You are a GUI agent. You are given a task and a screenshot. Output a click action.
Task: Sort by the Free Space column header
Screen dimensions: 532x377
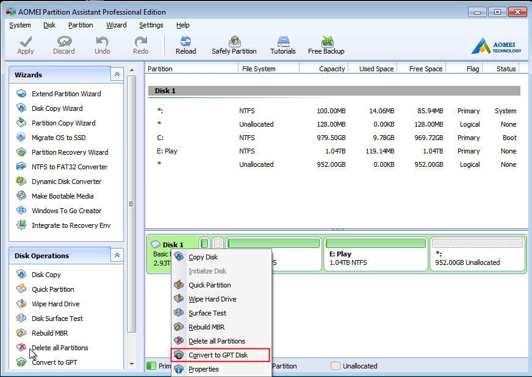pos(422,69)
